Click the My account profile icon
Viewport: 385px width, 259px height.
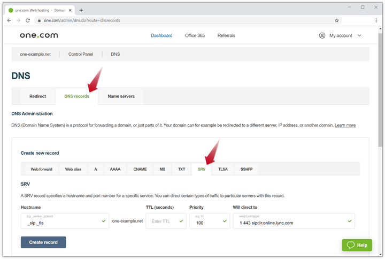[x=322, y=35]
